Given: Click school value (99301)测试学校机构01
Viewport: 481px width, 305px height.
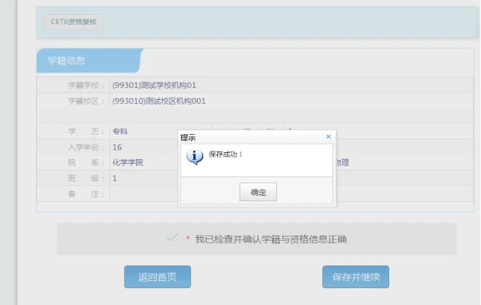Looking at the screenshot, I should click(154, 85).
